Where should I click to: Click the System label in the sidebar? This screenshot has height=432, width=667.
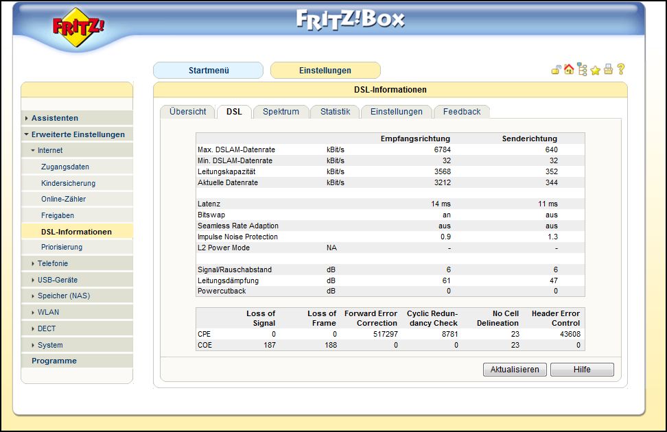point(50,346)
